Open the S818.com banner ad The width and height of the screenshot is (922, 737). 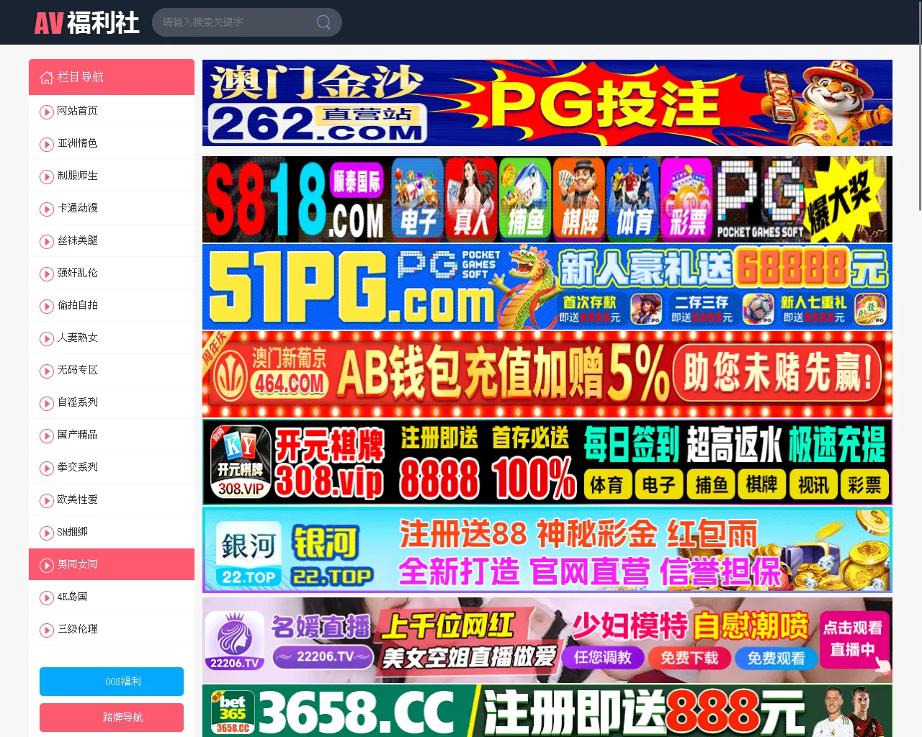[x=547, y=199]
